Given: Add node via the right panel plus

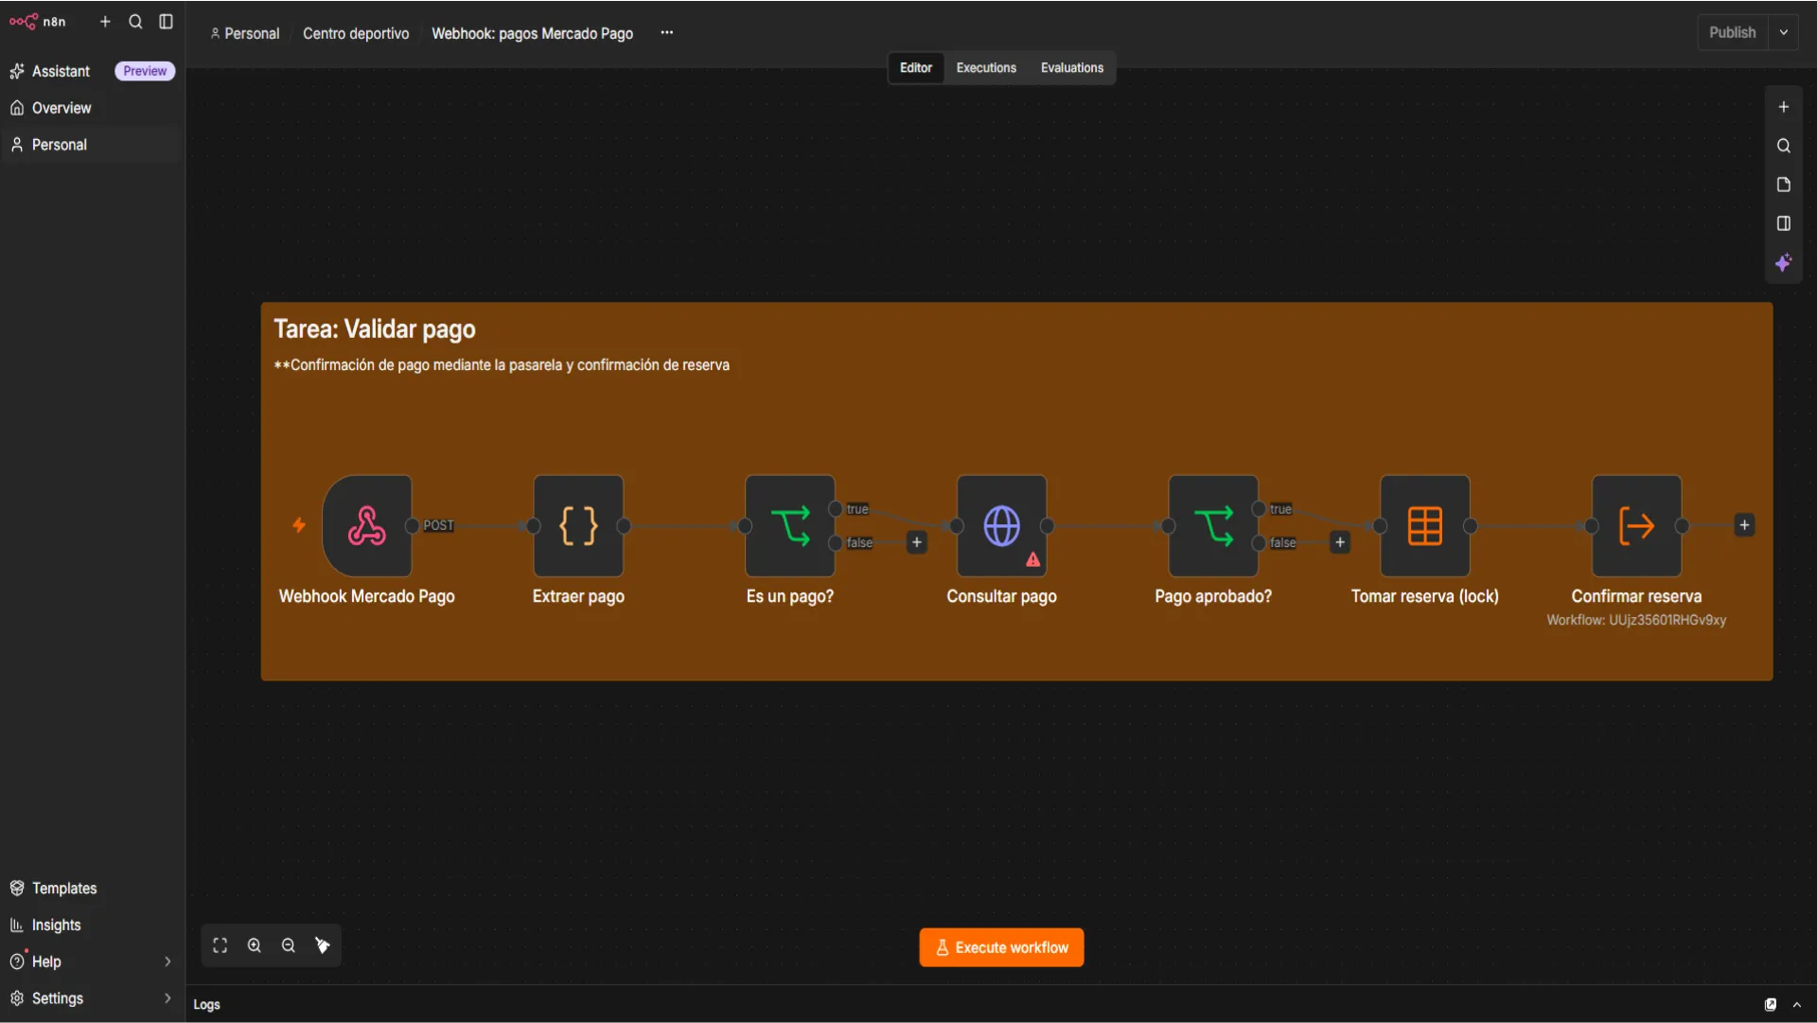Looking at the screenshot, I should [x=1783, y=107].
